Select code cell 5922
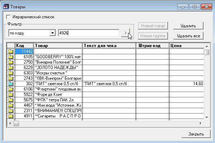Viewport: 215px width, 143px height. pos(24,94)
